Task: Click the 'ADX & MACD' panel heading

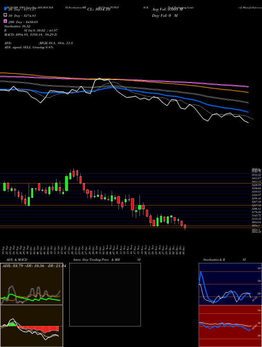Action: 17,260
